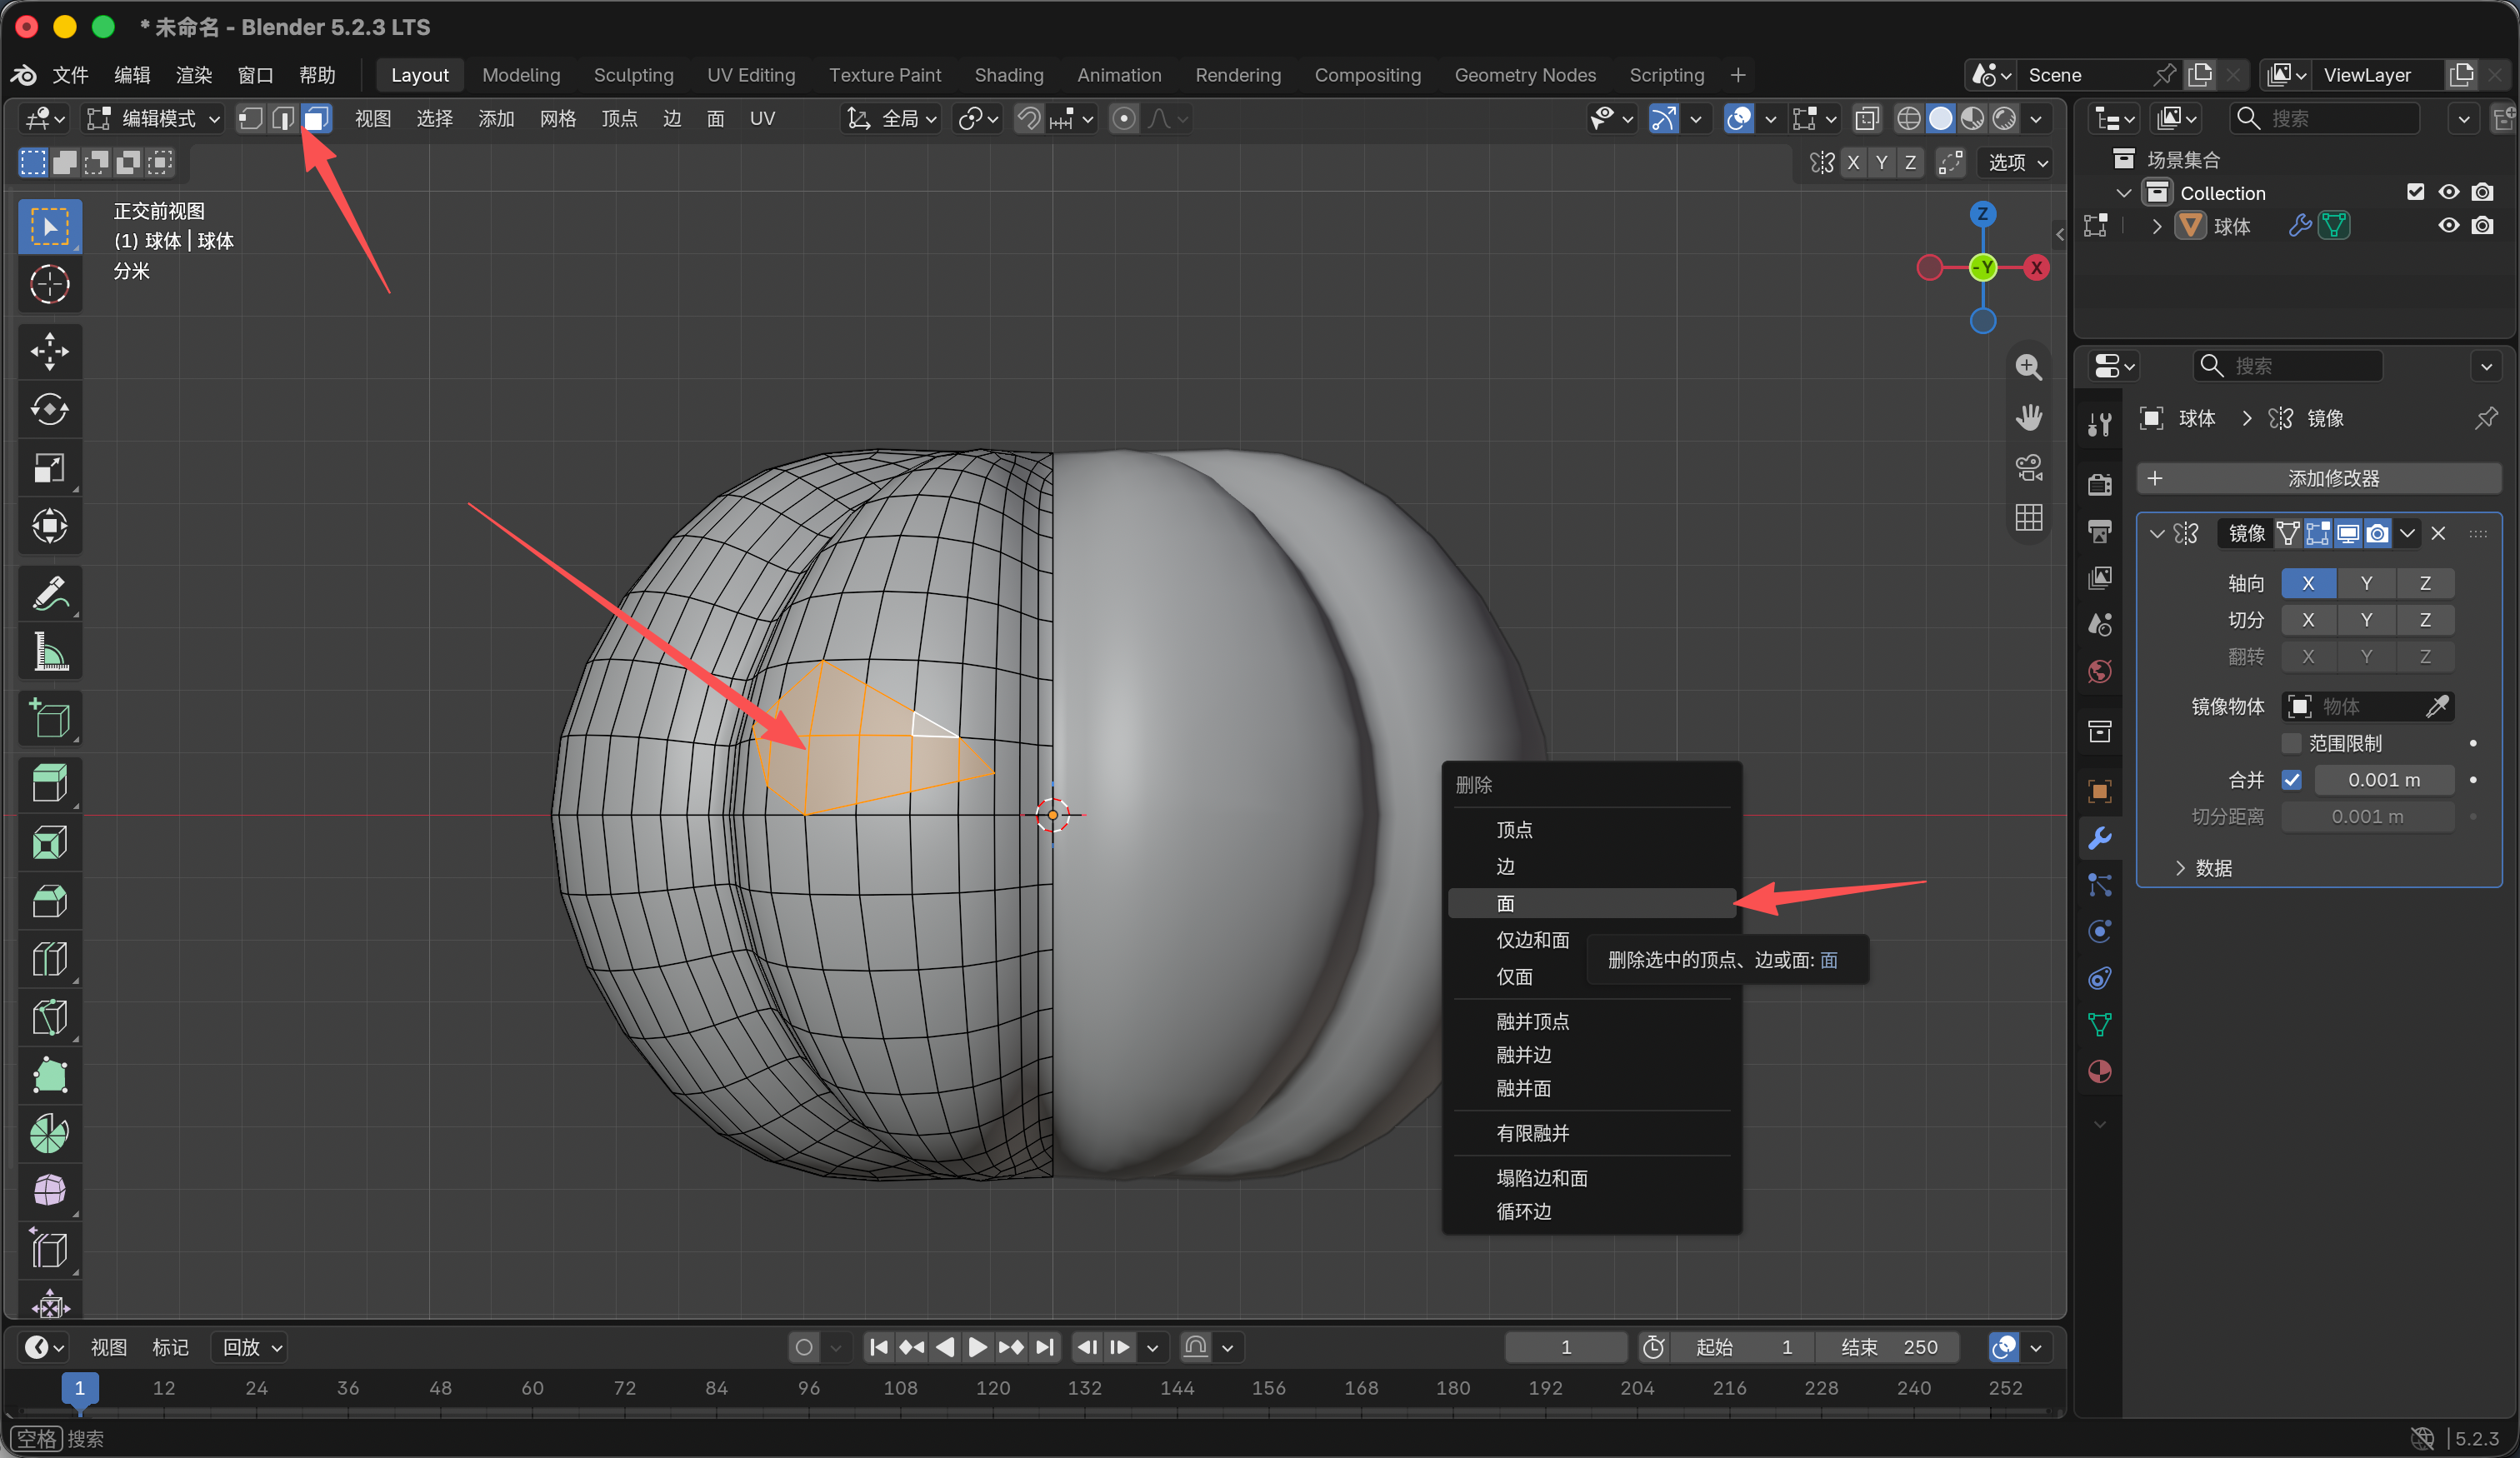Open the 回放 playback dropdown
Image resolution: width=2520 pixels, height=1458 pixels.
(x=249, y=1348)
